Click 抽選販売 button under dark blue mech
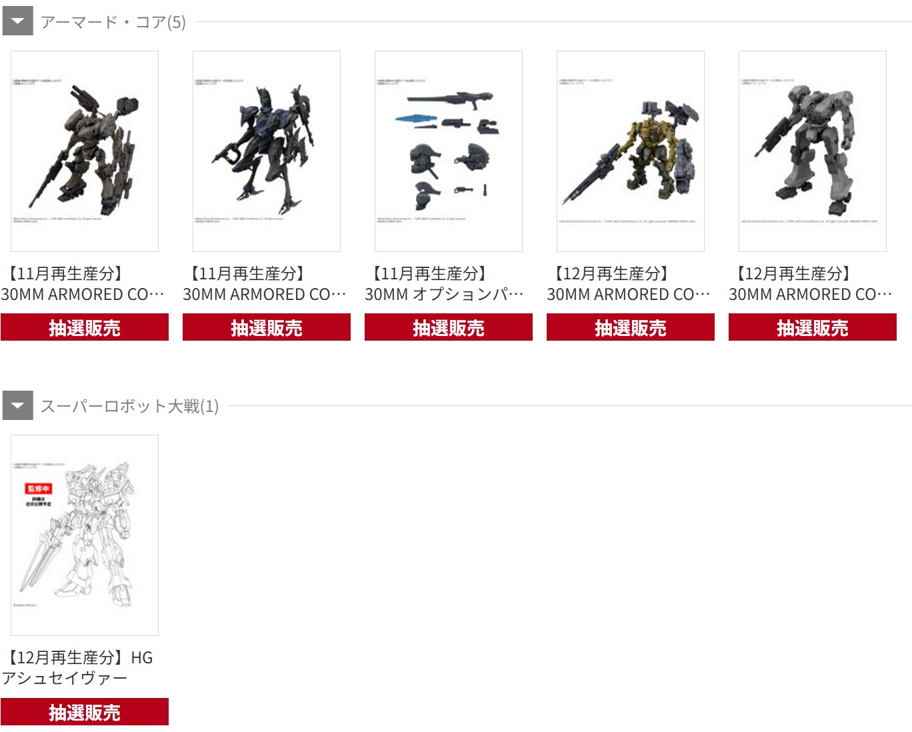The width and height of the screenshot is (912, 732). coord(267,327)
